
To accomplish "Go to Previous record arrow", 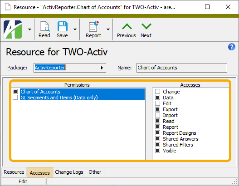I will point(127,26).
